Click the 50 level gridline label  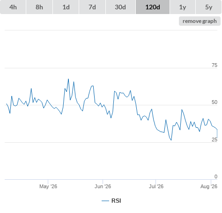[x=215, y=102]
